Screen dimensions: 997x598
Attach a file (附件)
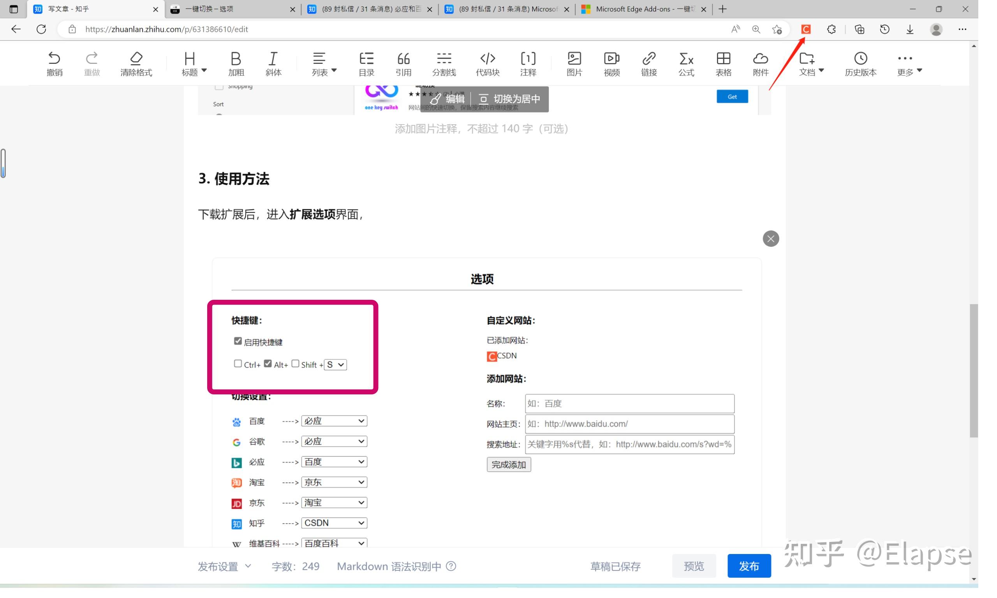tap(761, 64)
